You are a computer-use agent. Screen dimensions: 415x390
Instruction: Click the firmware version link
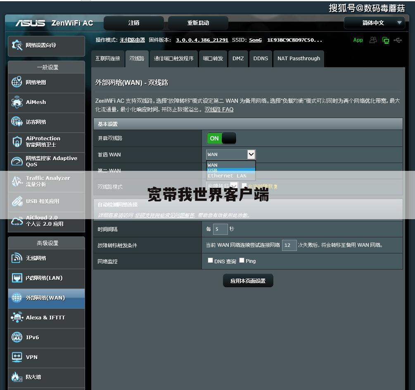point(202,40)
